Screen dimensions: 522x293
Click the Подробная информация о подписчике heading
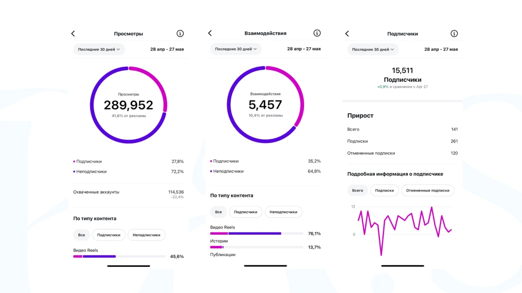coord(395,174)
